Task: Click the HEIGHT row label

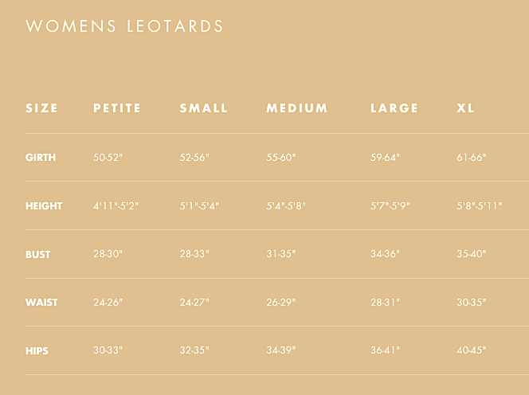Action: (x=44, y=205)
